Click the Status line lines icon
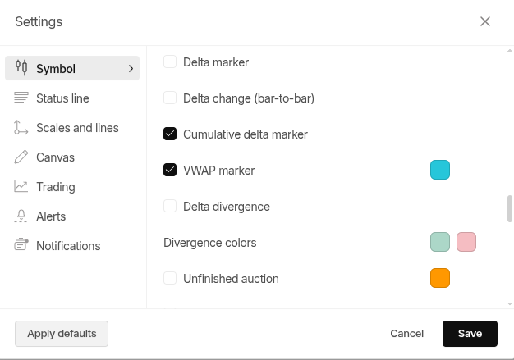Screen dimensions: 514x360 [21, 98]
